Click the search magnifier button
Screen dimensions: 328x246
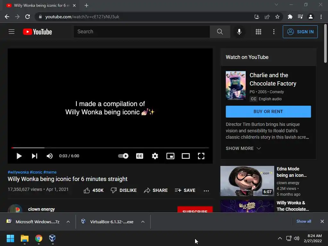coord(220,32)
